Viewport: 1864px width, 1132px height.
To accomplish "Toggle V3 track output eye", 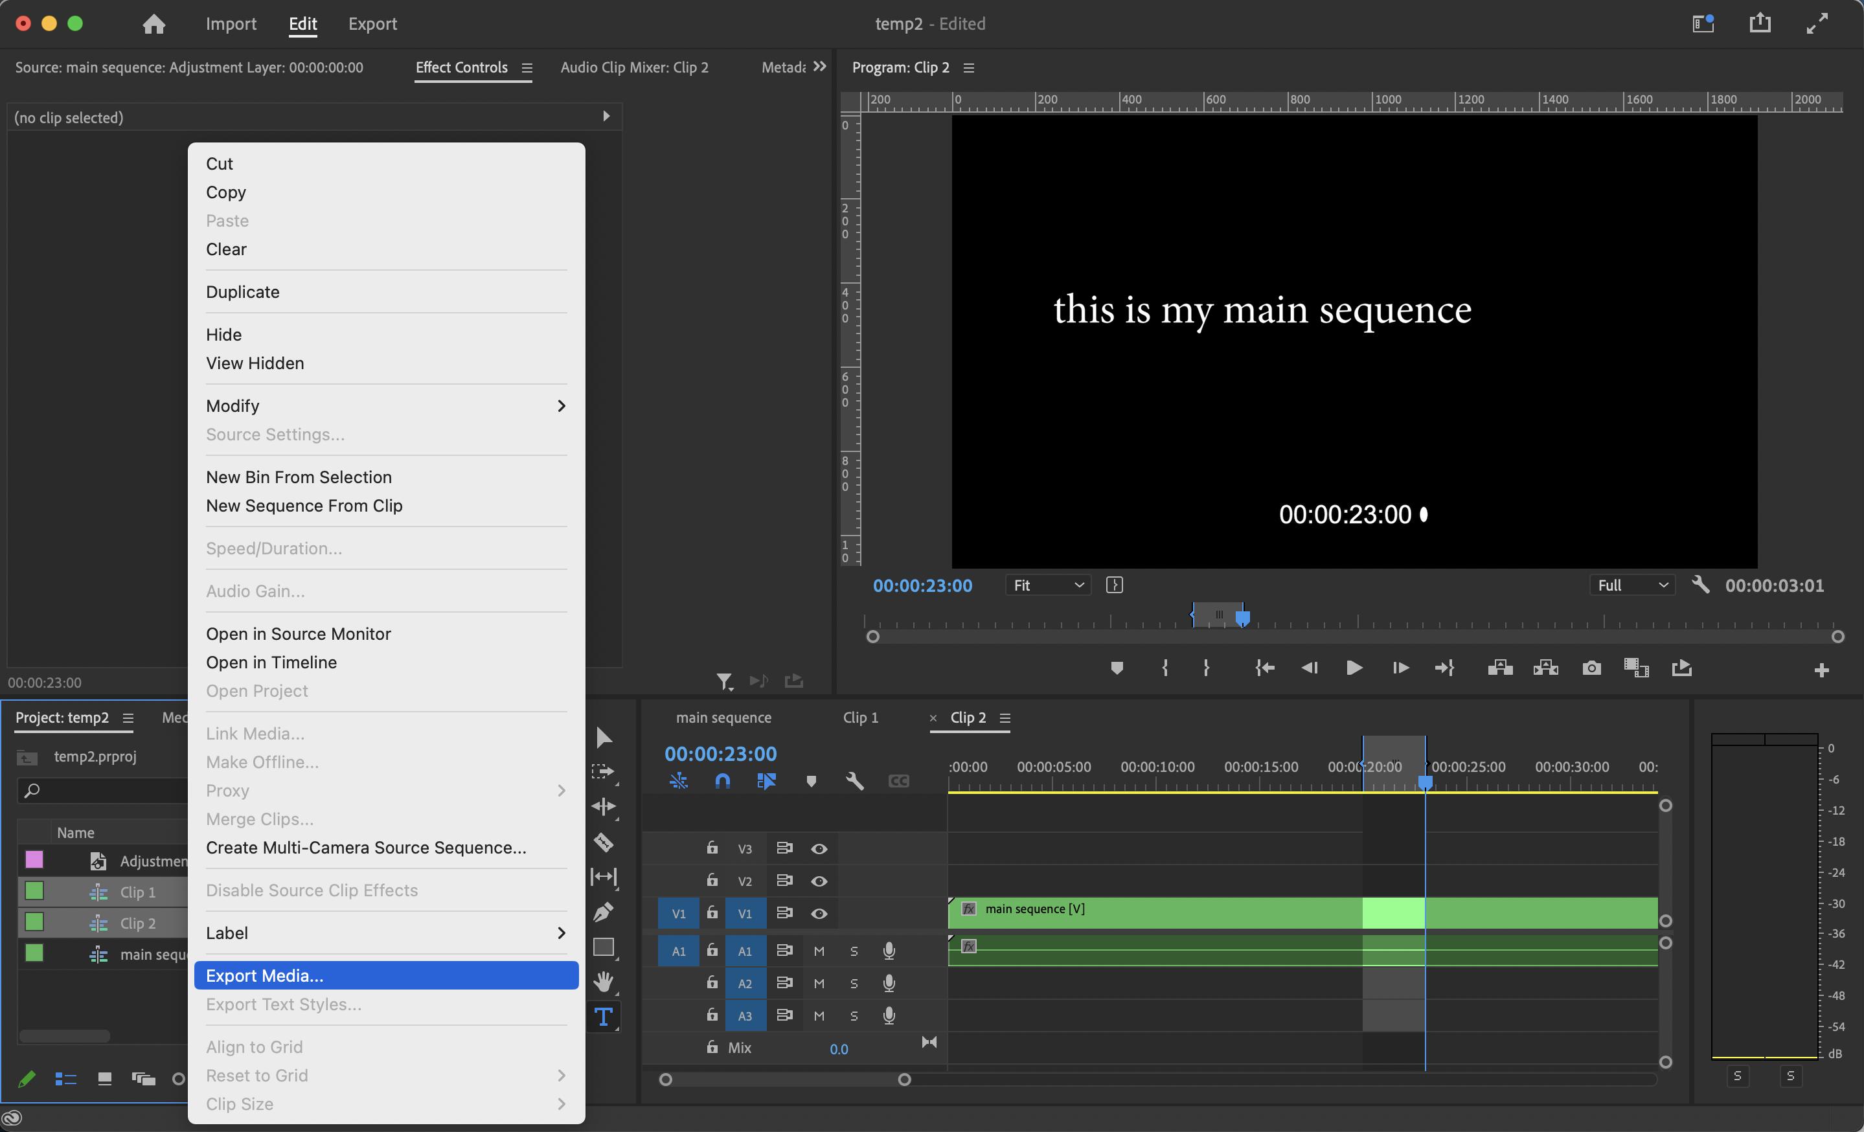I will 819,848.
